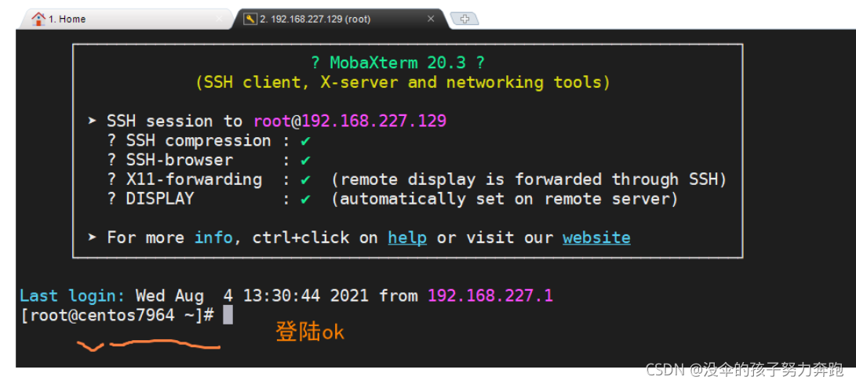Click the Last login text
Screen dimensions: 856x384
[72, 296]
